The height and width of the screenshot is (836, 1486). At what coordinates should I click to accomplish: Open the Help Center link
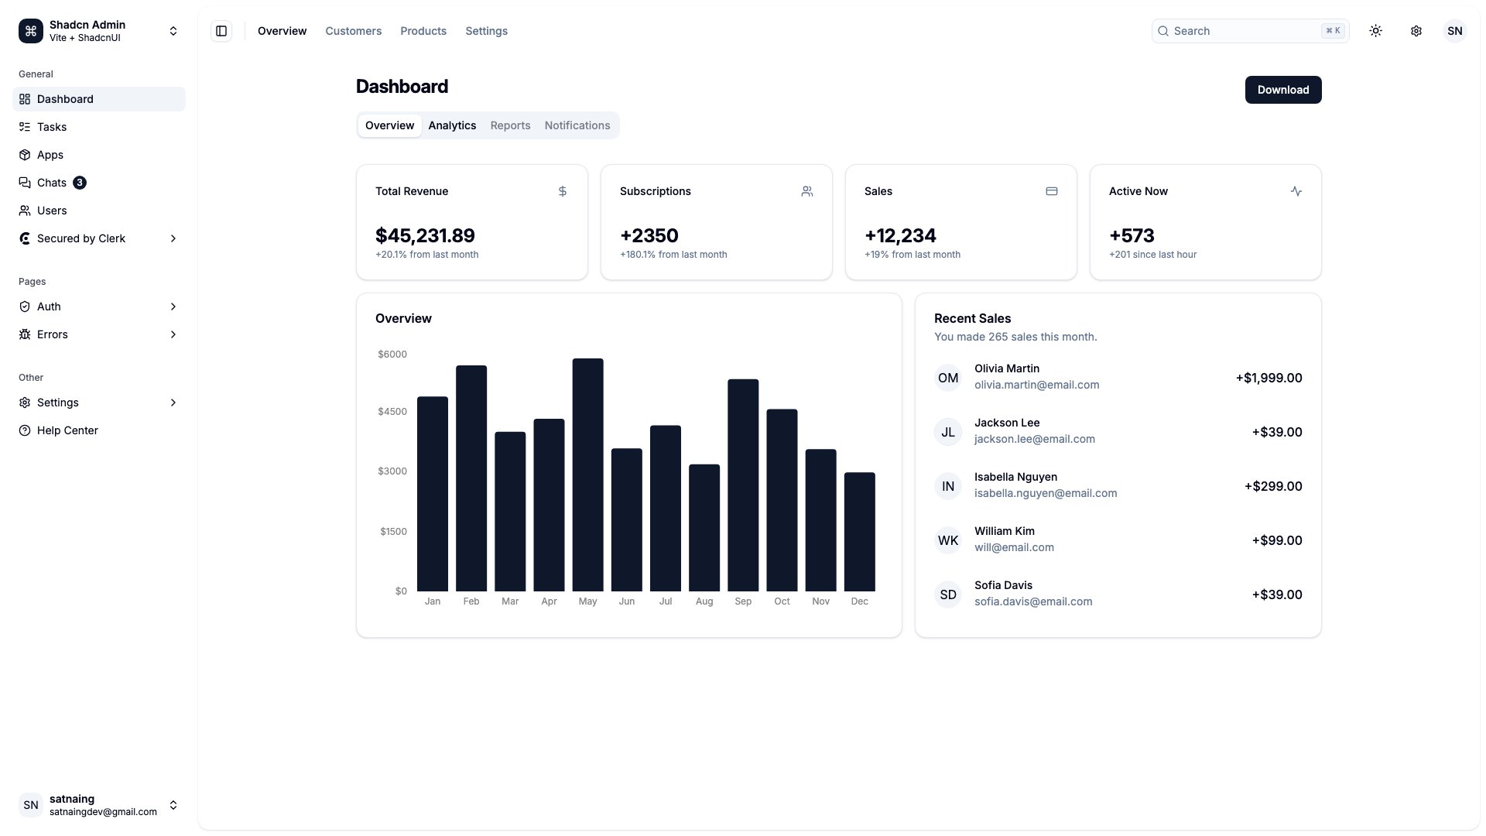click(67, 430)
